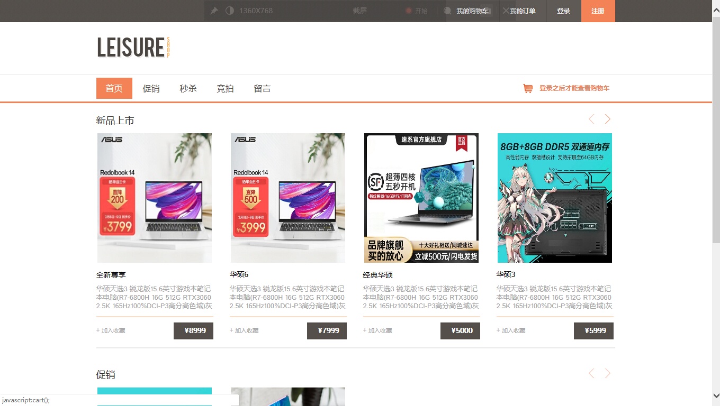Screen dimensions: 720x406
Task: Click the LEISURE shop logo
Action: tap(133, 48)
